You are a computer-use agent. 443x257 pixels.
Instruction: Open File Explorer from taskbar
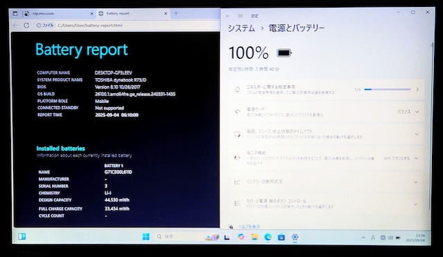click(254, 237)
